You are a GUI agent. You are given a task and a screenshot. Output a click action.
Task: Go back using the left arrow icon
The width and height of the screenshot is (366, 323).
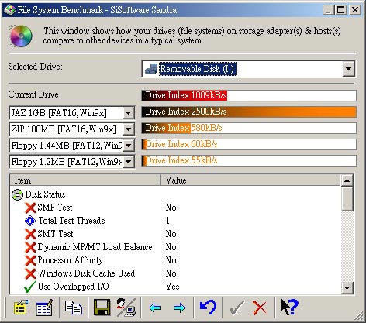click(x=155, y=308)
